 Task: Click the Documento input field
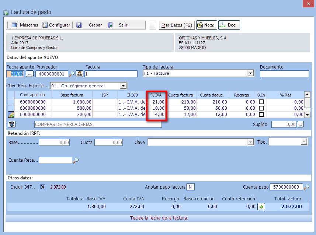pyautogui.click(x=284, y=74)
